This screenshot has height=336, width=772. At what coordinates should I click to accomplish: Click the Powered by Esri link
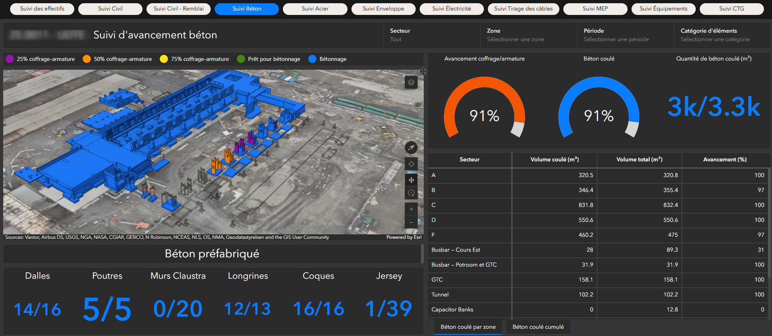(x=404, y=237)
